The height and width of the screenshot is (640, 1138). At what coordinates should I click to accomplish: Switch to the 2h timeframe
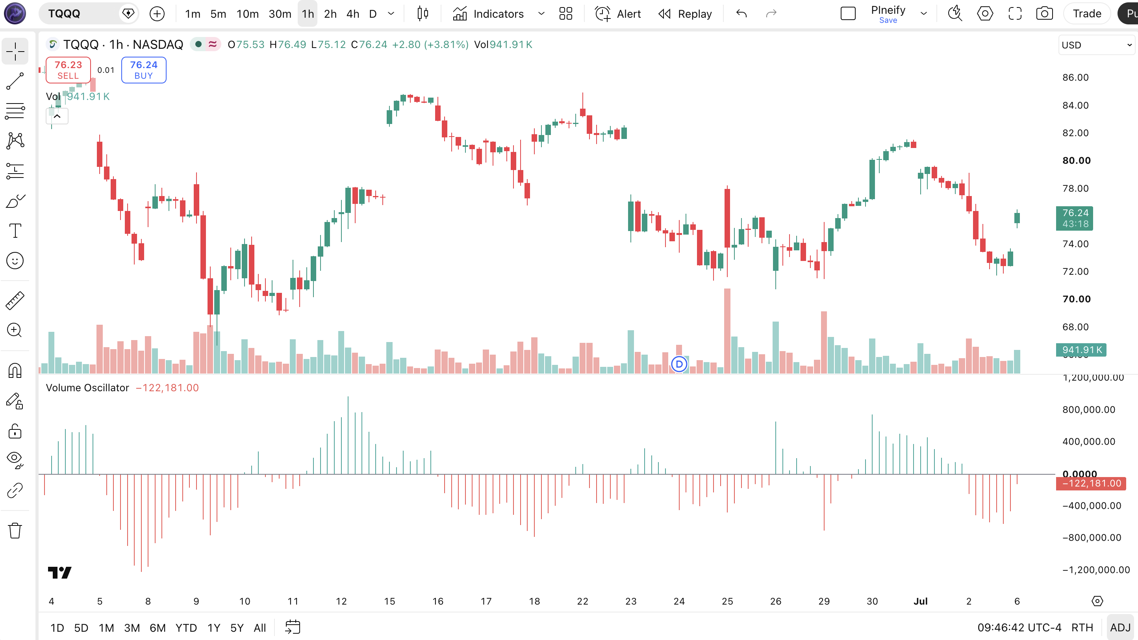(x=330, y=14)
